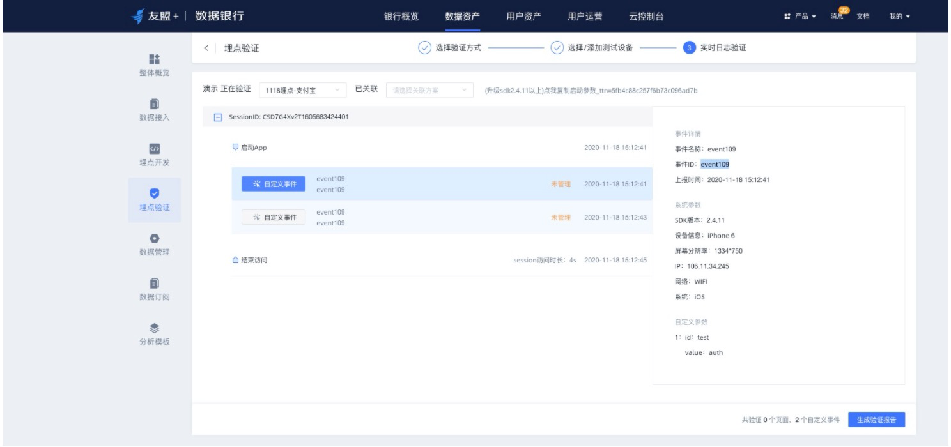The width and height of the screenshot is (951, 447).
Task: Open 数据接入 sidebar icon
Action: pyautogui.click(x=154, y=103)
